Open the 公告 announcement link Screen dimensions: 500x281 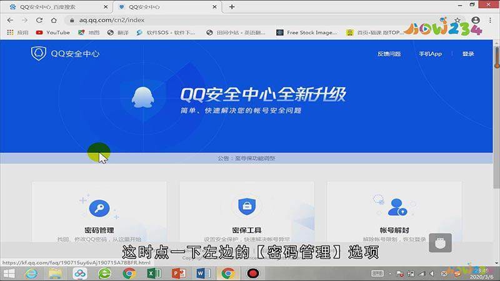246,158
